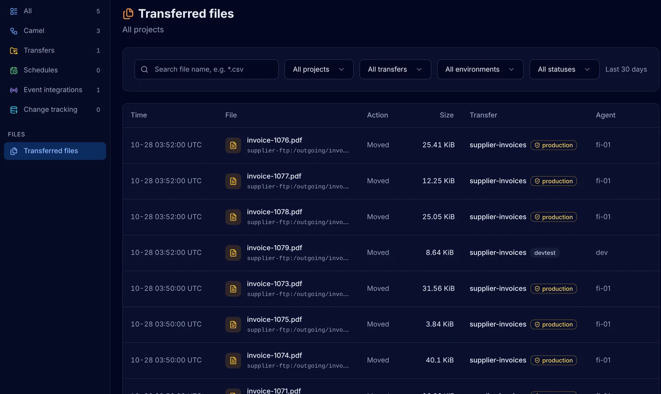Click the Transferred files heading icon

(x=128, y=14)
